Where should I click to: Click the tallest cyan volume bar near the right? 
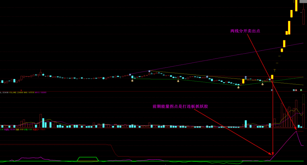[x=245, y=124]
